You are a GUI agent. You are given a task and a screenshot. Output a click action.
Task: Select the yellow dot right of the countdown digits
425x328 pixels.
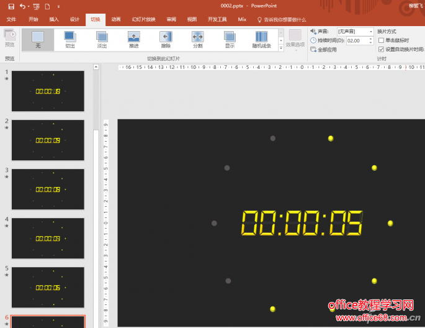(x=390, y=223)
